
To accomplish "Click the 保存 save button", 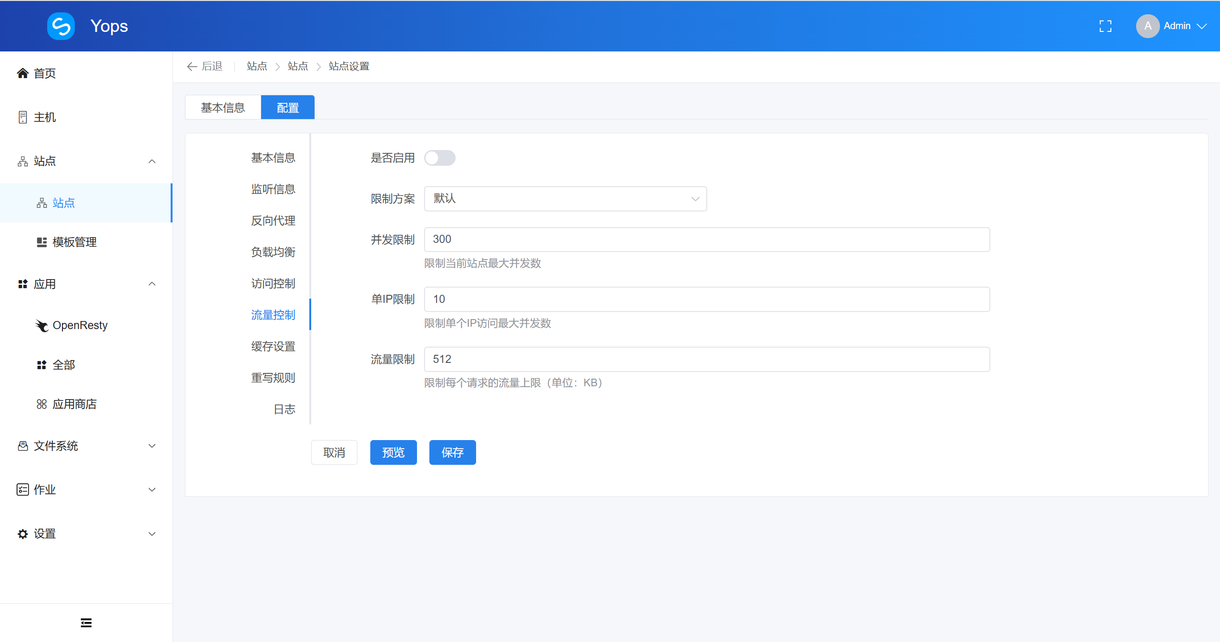I will 452,452.
